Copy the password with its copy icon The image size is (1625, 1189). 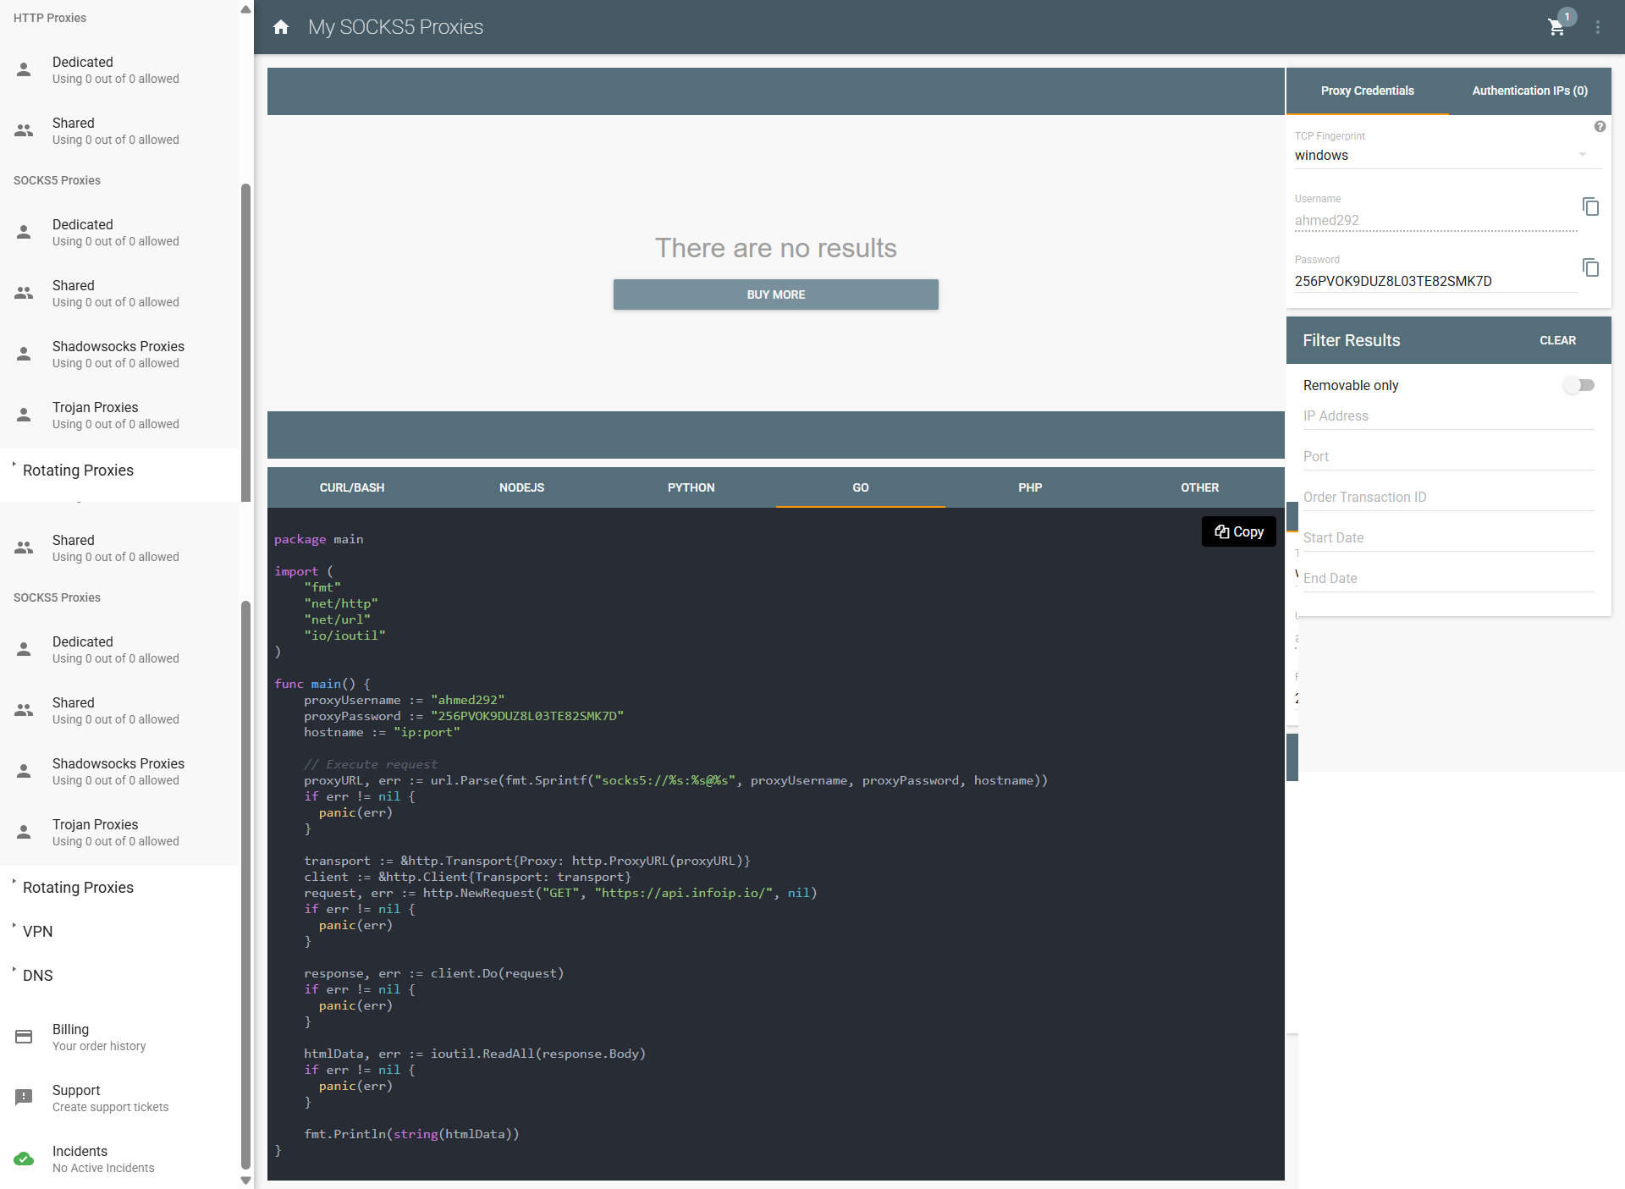[1590, 267]
